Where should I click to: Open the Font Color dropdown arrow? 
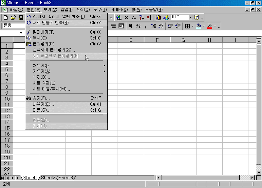(215, 26)
